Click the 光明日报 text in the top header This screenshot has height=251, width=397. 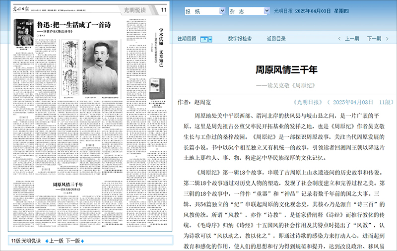(283, 11)
